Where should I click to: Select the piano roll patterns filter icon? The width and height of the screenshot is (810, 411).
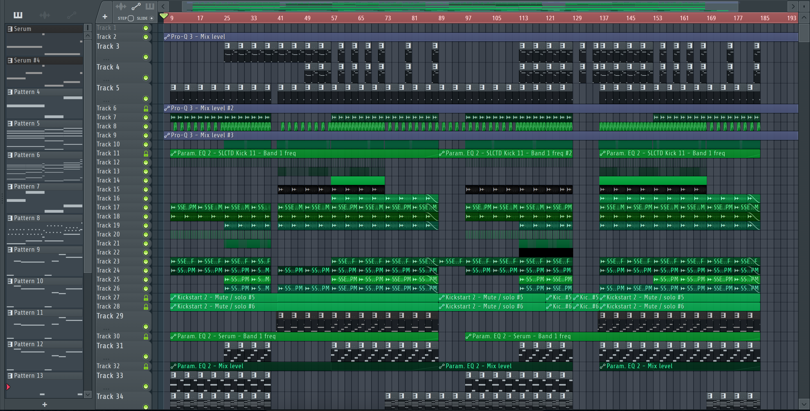[x=18, y=15]
